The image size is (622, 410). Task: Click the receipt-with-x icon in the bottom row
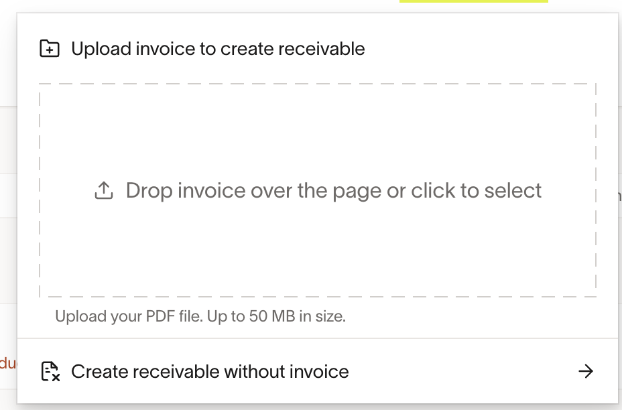pyautogui.click(x=50, y=371)
